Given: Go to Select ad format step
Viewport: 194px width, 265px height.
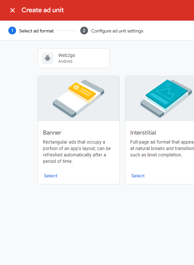Looking at the screenshot, I should click(36, 31).
